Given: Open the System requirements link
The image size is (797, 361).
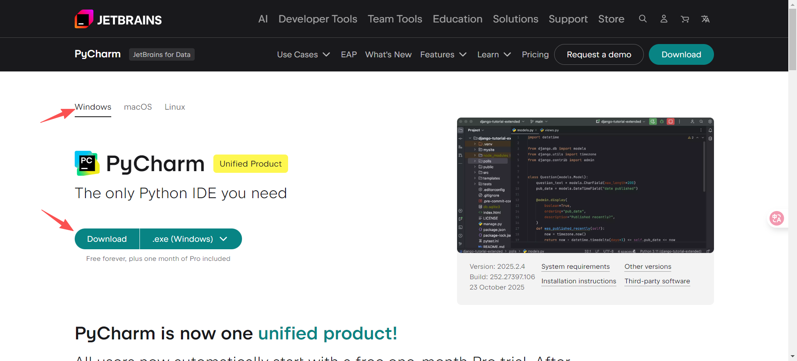Looking at the screenshot, I should pyautogui.click(x=575, y=267).
